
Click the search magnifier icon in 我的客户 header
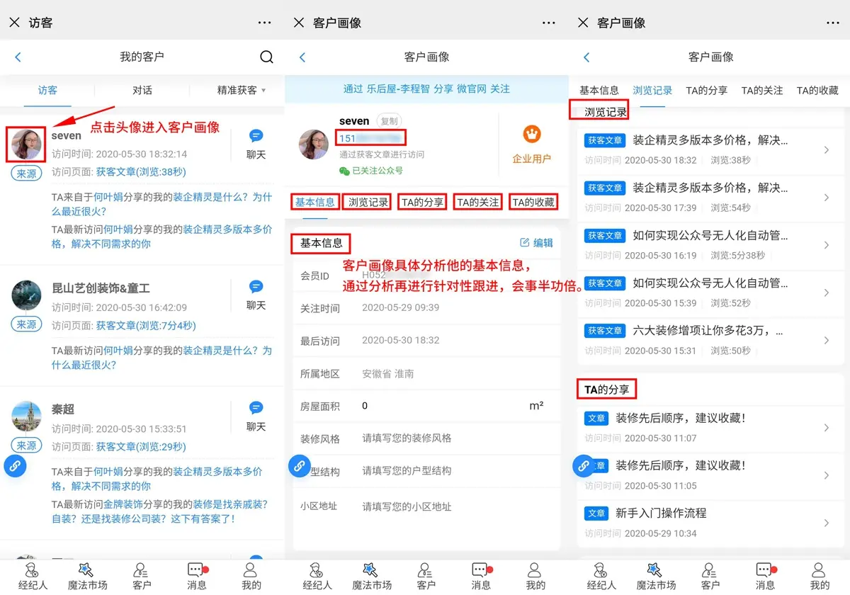(266, 57)
